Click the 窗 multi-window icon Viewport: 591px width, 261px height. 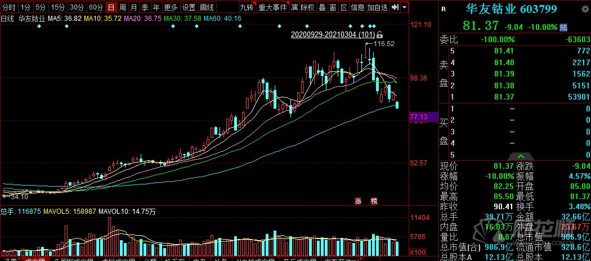point(333,7)
